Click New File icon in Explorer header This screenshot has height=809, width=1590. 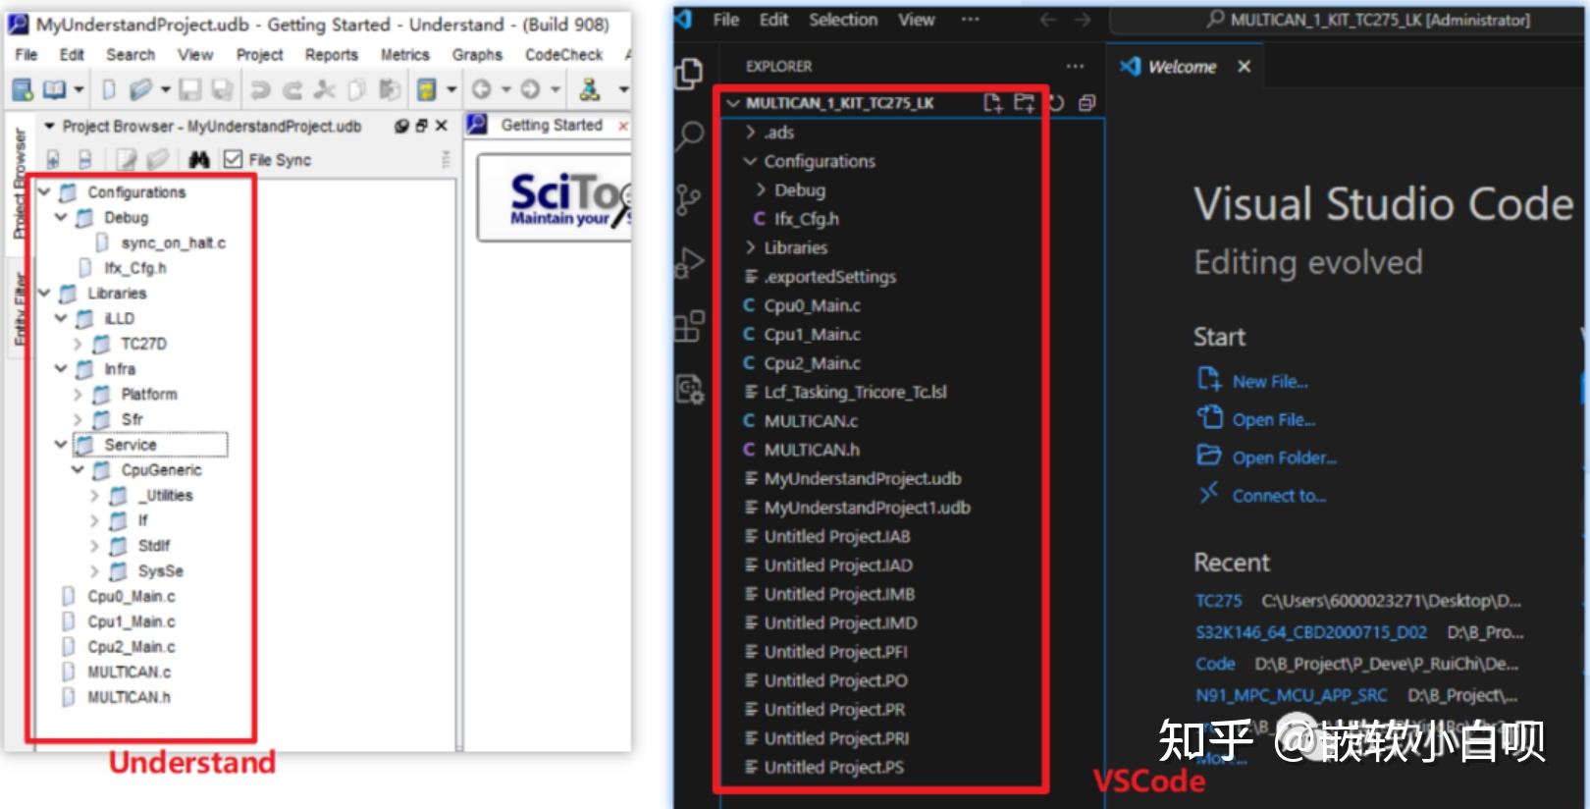pyautogui.click(x=992, y=103)
